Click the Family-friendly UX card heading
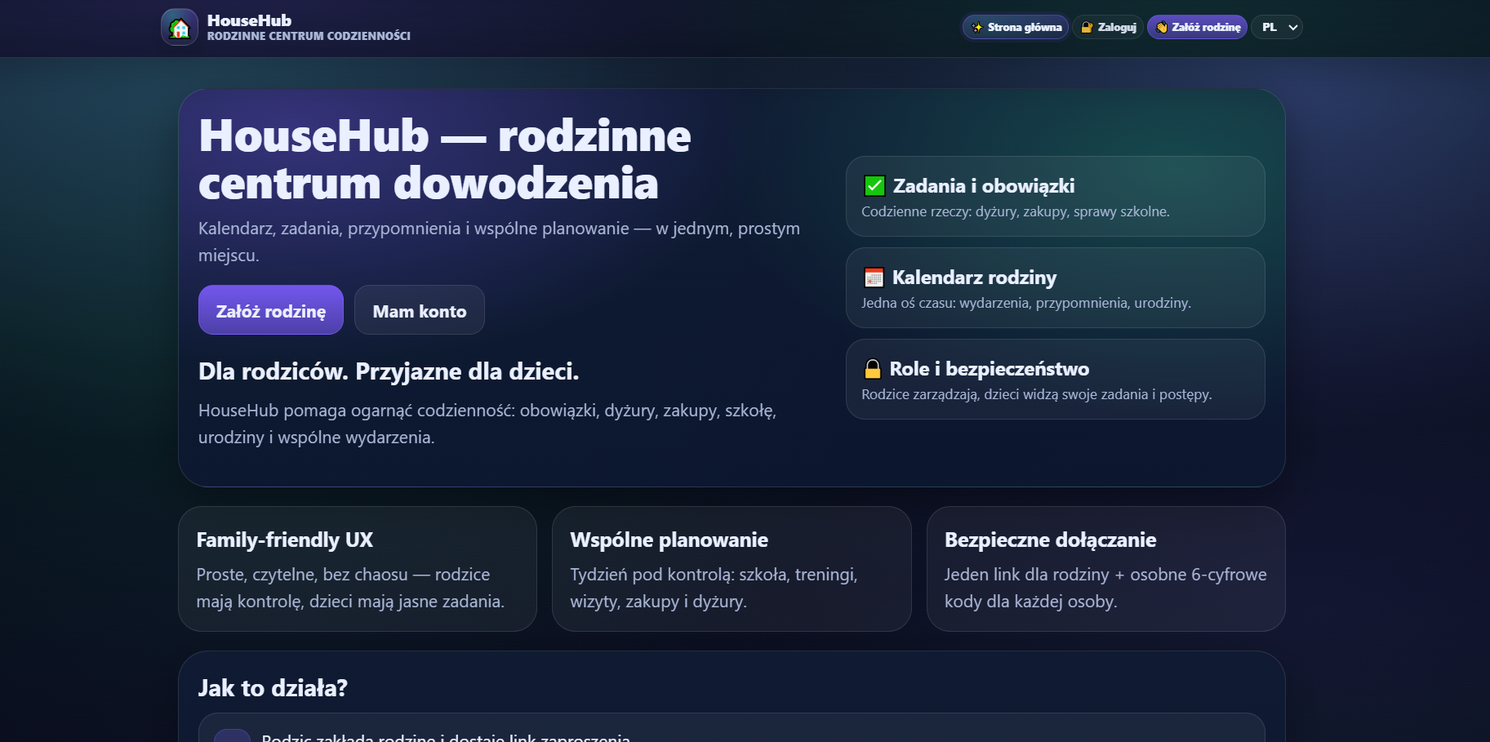The width and height of the screenshot is (1490, 742). [x=285, y=540]
